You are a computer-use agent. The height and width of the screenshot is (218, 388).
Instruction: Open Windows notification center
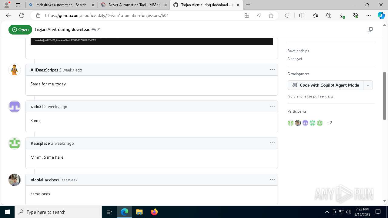(378, 212)
